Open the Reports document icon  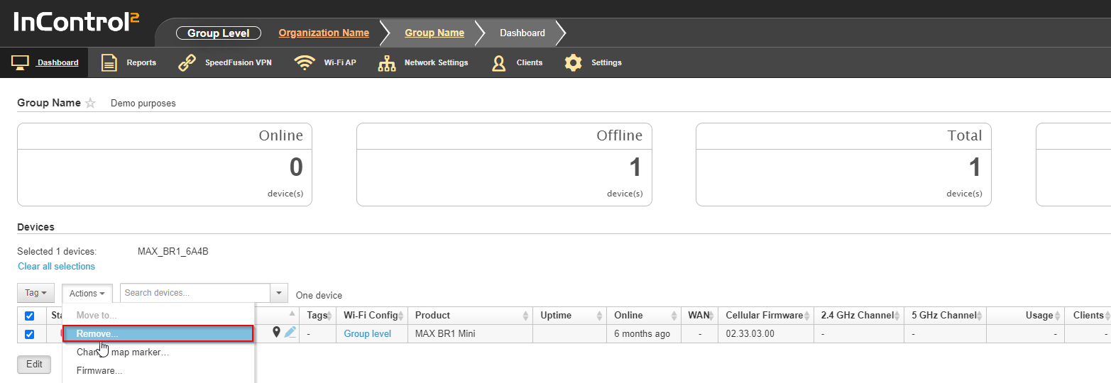(x=109, y=62)
